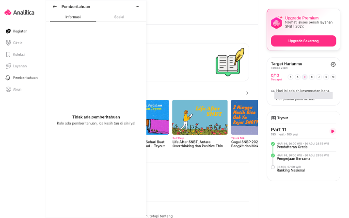Open Kegiatan from the sidebar
Viewport: 349px width, 218px height.
[16, 31]
